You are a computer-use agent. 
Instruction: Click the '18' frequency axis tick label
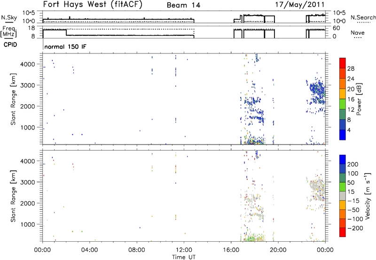point(31,28)
